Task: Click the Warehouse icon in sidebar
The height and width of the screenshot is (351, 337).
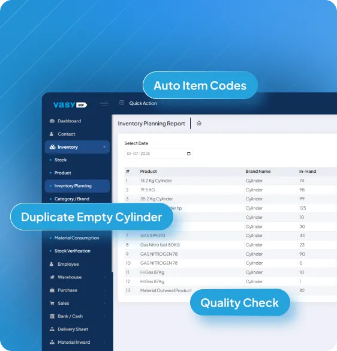Action: 52,277
